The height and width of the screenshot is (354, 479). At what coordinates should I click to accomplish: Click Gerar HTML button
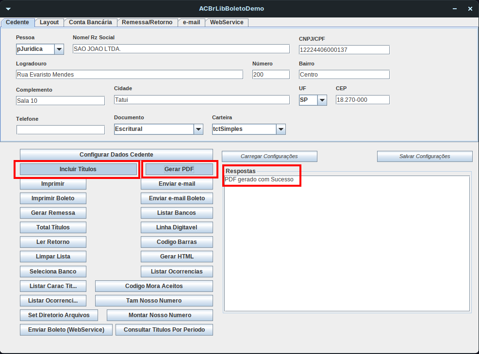(x=177, y=257)
